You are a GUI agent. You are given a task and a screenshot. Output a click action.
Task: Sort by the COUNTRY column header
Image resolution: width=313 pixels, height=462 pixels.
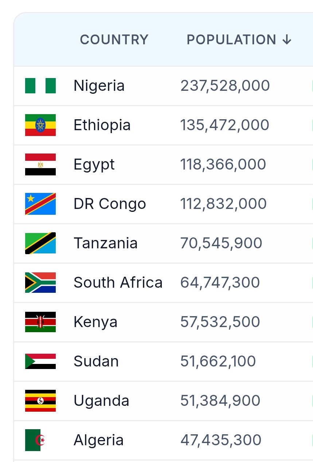click(114, 40)
